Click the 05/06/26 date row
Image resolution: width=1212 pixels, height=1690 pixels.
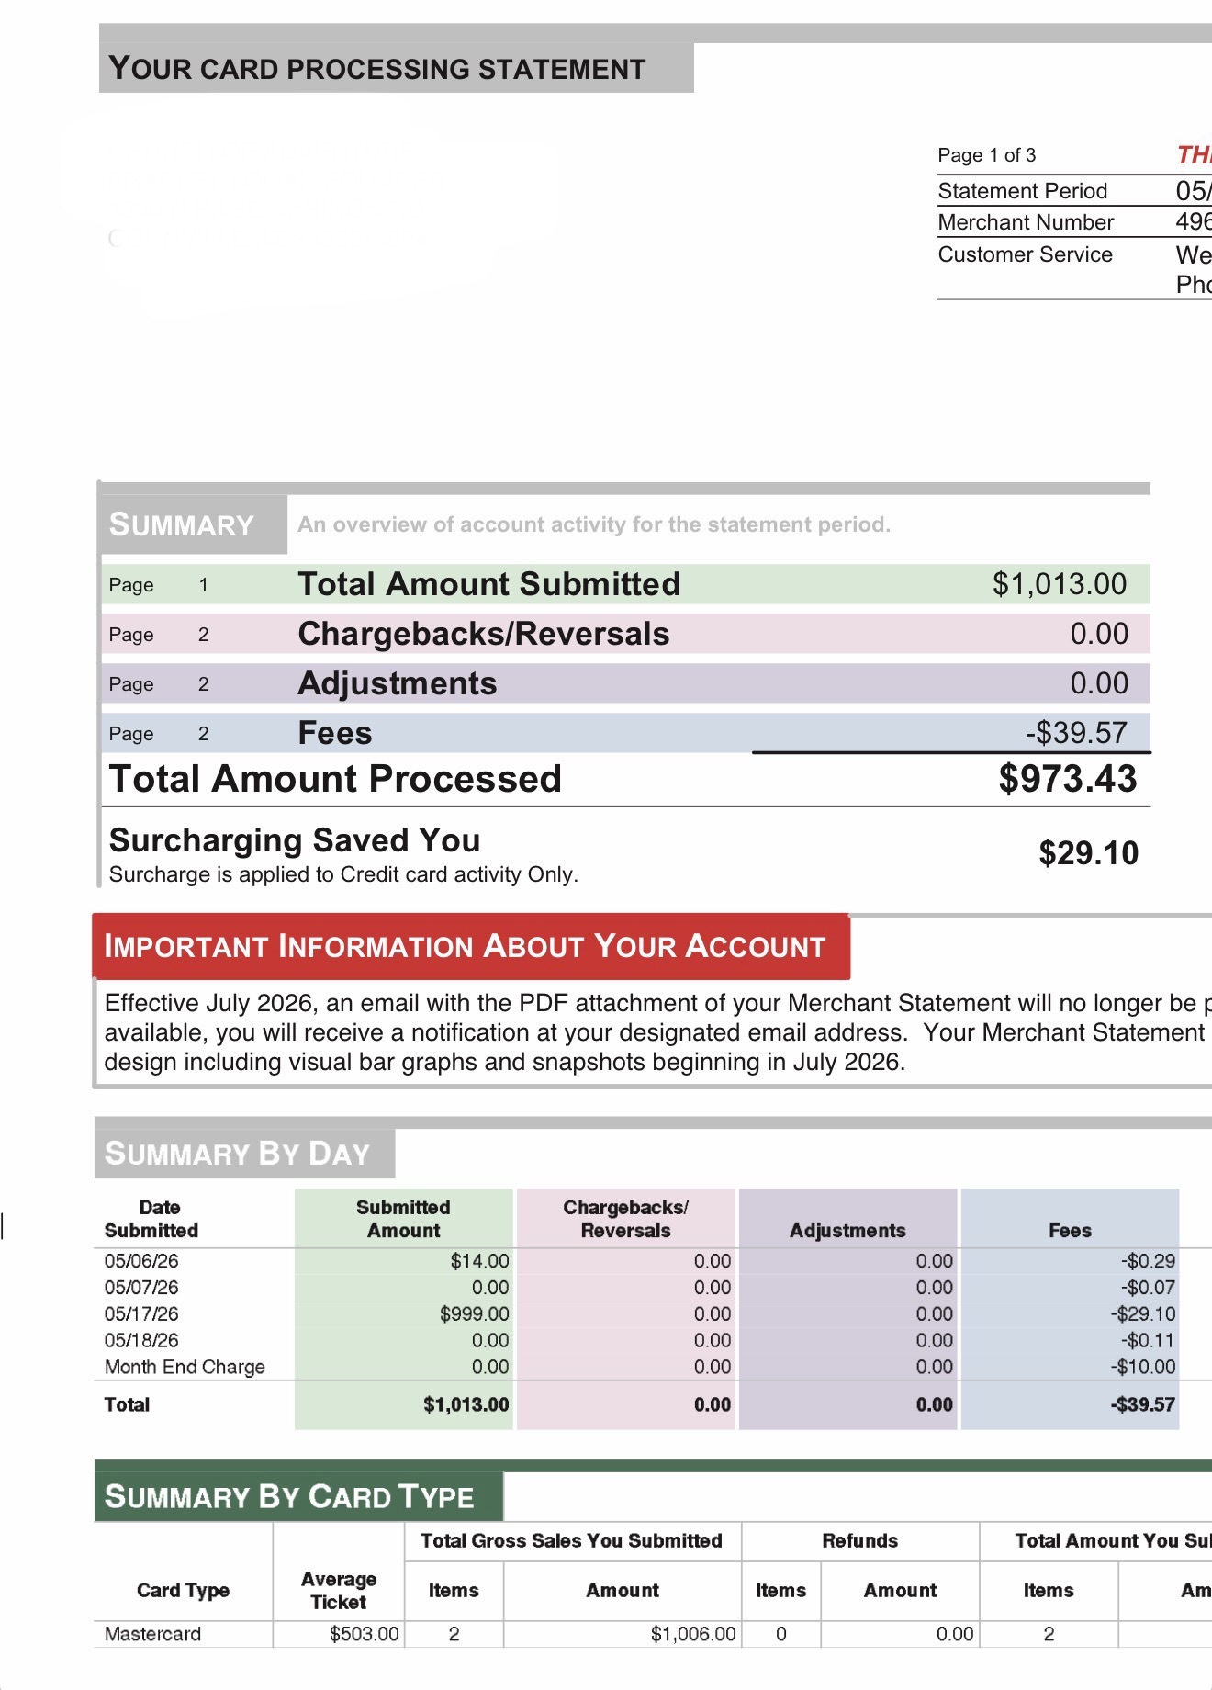click(141, 1261)
